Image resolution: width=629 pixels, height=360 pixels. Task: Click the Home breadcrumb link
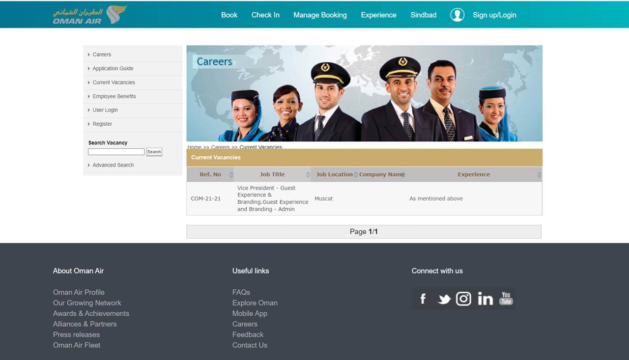pos(195,147)
